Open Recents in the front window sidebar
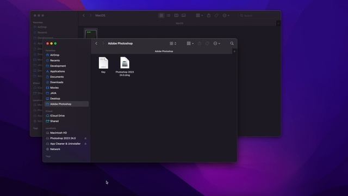Screen dimensions: 348x196 tap(66, 60)
